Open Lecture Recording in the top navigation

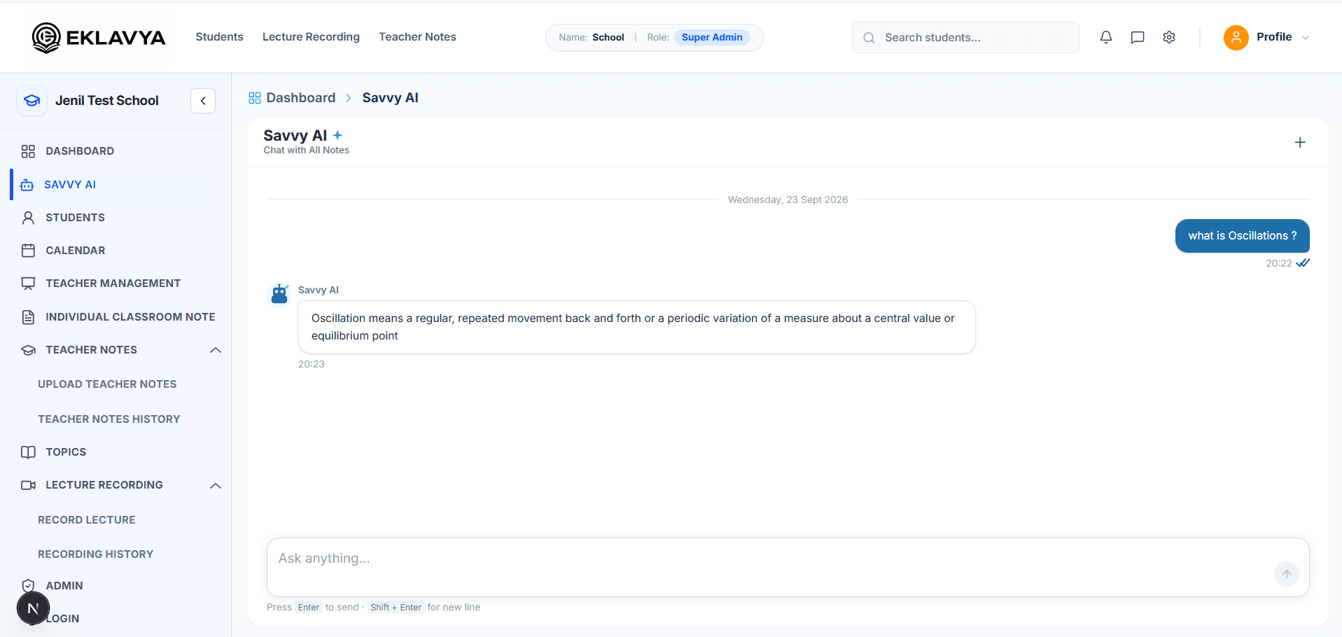click(x=311, y=37)
